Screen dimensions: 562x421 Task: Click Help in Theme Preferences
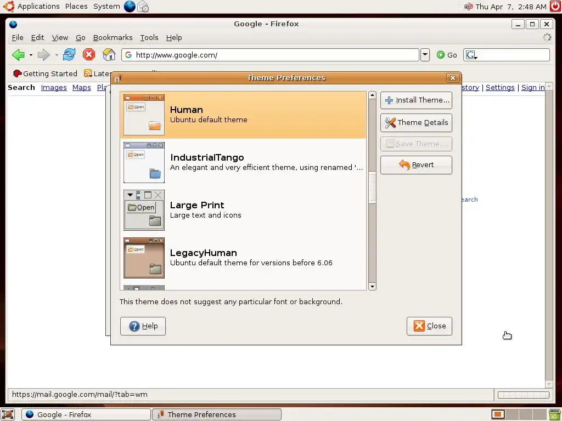click(x=143, y=326)
